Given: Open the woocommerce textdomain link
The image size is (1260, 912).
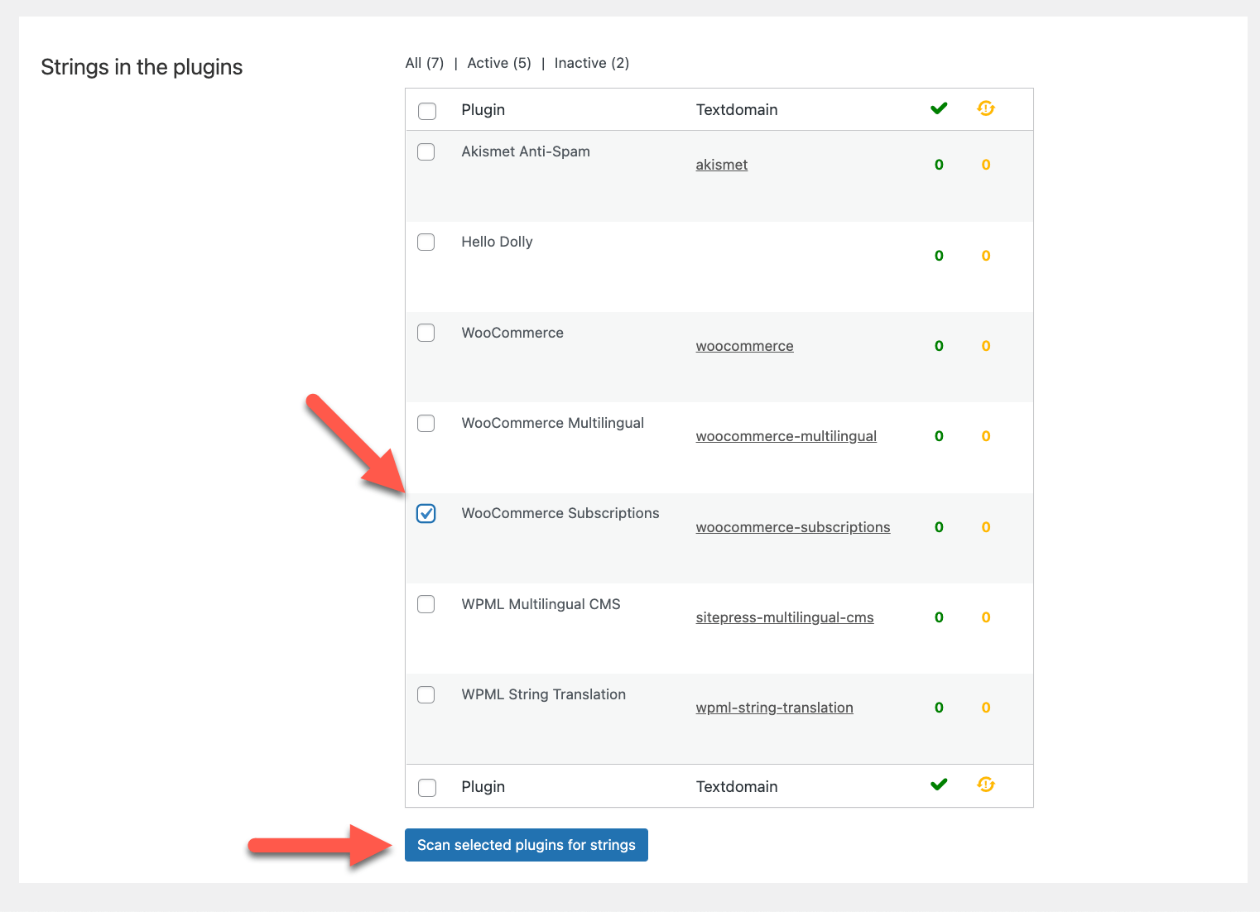Looking at the screenshot, I should tap(745, 346).
